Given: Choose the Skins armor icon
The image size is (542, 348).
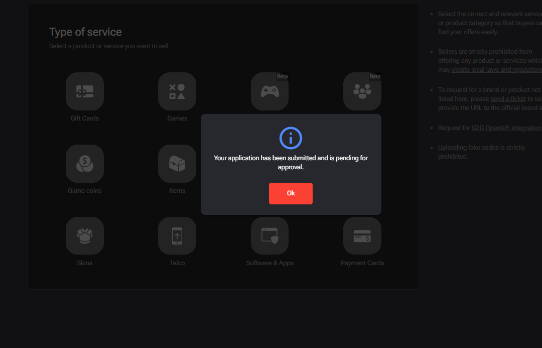Looking at the screenshot, I should tap(85, 236).
